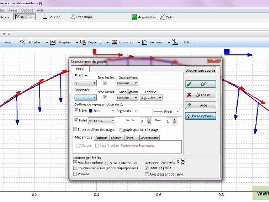
Task: Open the Ordonnée variable dropdown
Action: [85, 98]
